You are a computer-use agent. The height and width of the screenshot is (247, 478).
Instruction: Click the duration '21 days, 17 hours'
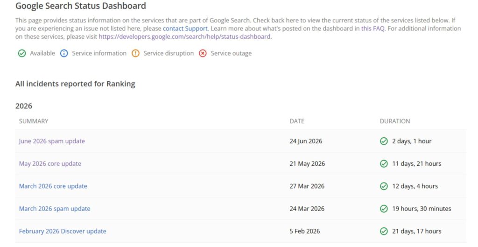[x=417, y=232]
